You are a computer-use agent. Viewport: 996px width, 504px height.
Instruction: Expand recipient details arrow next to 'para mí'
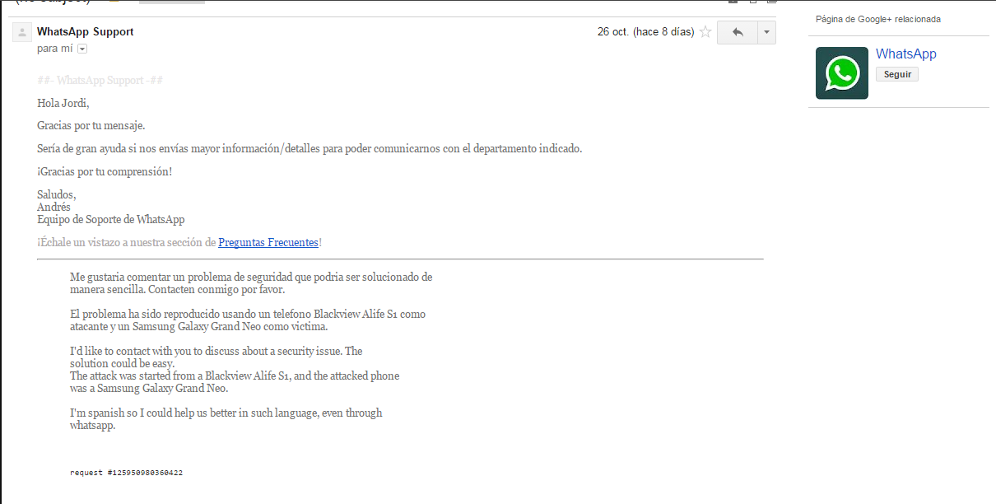pyautogui.click(x=82, y=49)
